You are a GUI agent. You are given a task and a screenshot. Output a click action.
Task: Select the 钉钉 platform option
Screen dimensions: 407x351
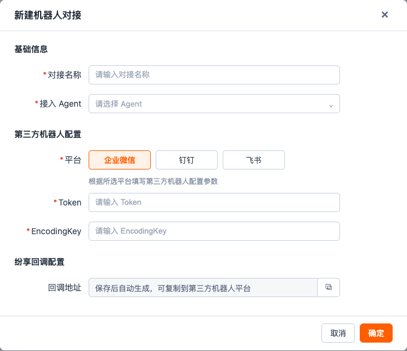pos(187,160)
